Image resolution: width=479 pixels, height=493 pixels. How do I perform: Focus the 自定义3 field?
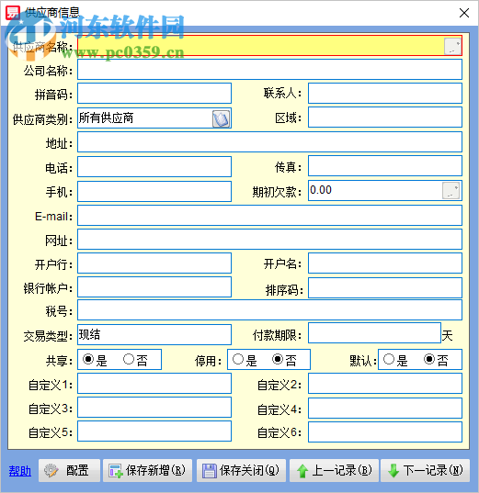[x=154, y=408]
